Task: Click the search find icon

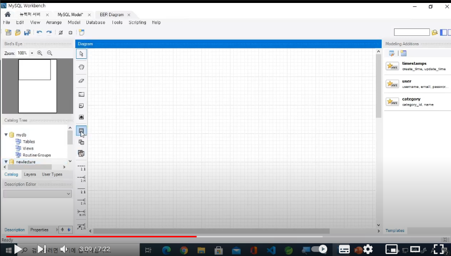Action: [x=435, y=32]
